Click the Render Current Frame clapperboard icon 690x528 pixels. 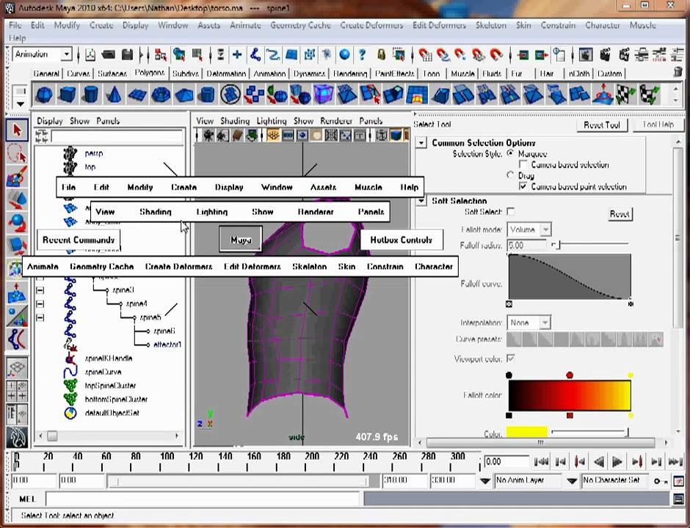click(x=606, y=55)
